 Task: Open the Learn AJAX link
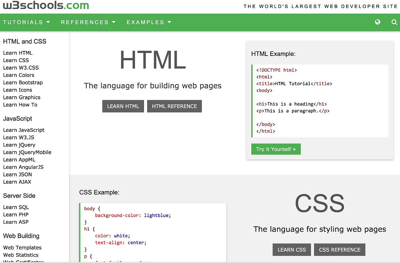[x=17, y=182]
